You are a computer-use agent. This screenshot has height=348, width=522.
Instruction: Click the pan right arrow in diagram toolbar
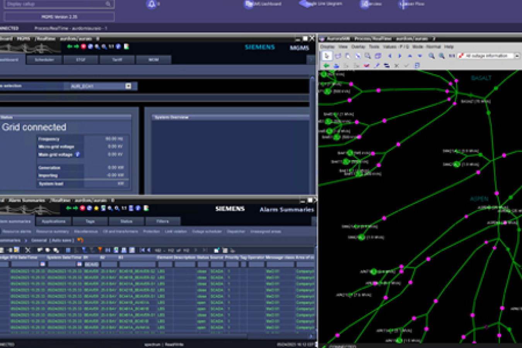400,56
